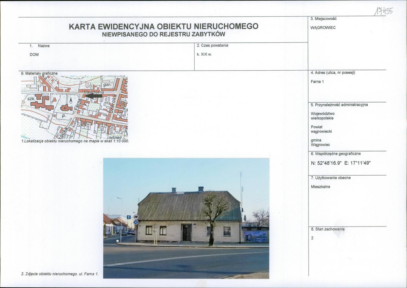Click the address value "Farna 1"

click(x=317, y=82)
